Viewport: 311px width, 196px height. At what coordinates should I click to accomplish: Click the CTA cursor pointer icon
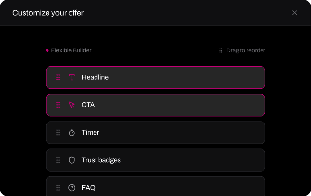pyautogui.click(x=72, y=105)
